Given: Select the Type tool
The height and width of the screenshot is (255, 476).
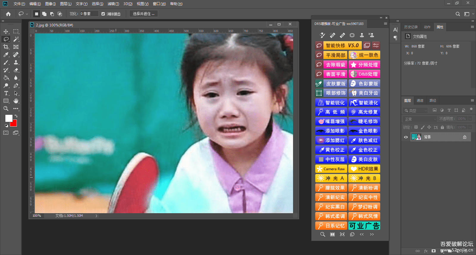Looking at the screenshot, I should click(x=6, y=93).
